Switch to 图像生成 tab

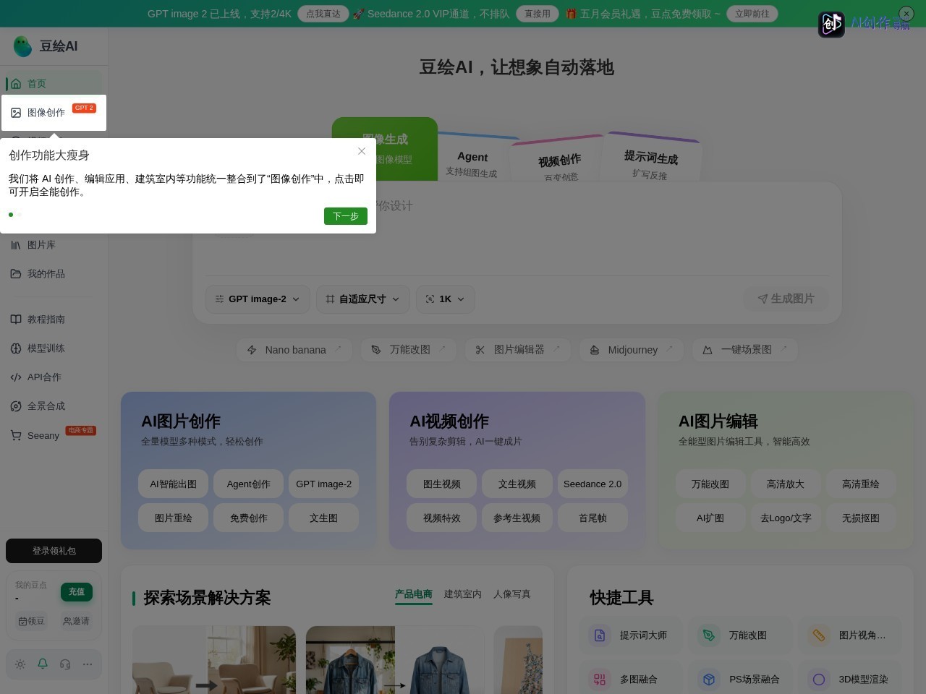click(x=385, y=148)
